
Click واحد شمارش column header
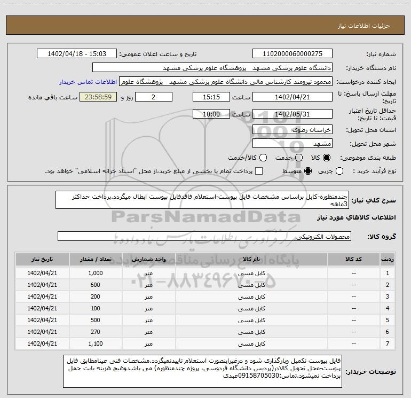pyautogui.click(x=148, y=259)
